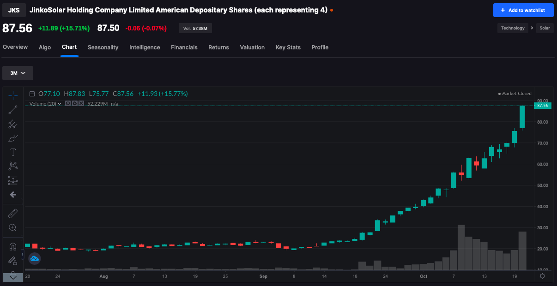Click the +11.89 (+15.71%) price change
This screenshot has height=286, width=557.
[64, 28]
